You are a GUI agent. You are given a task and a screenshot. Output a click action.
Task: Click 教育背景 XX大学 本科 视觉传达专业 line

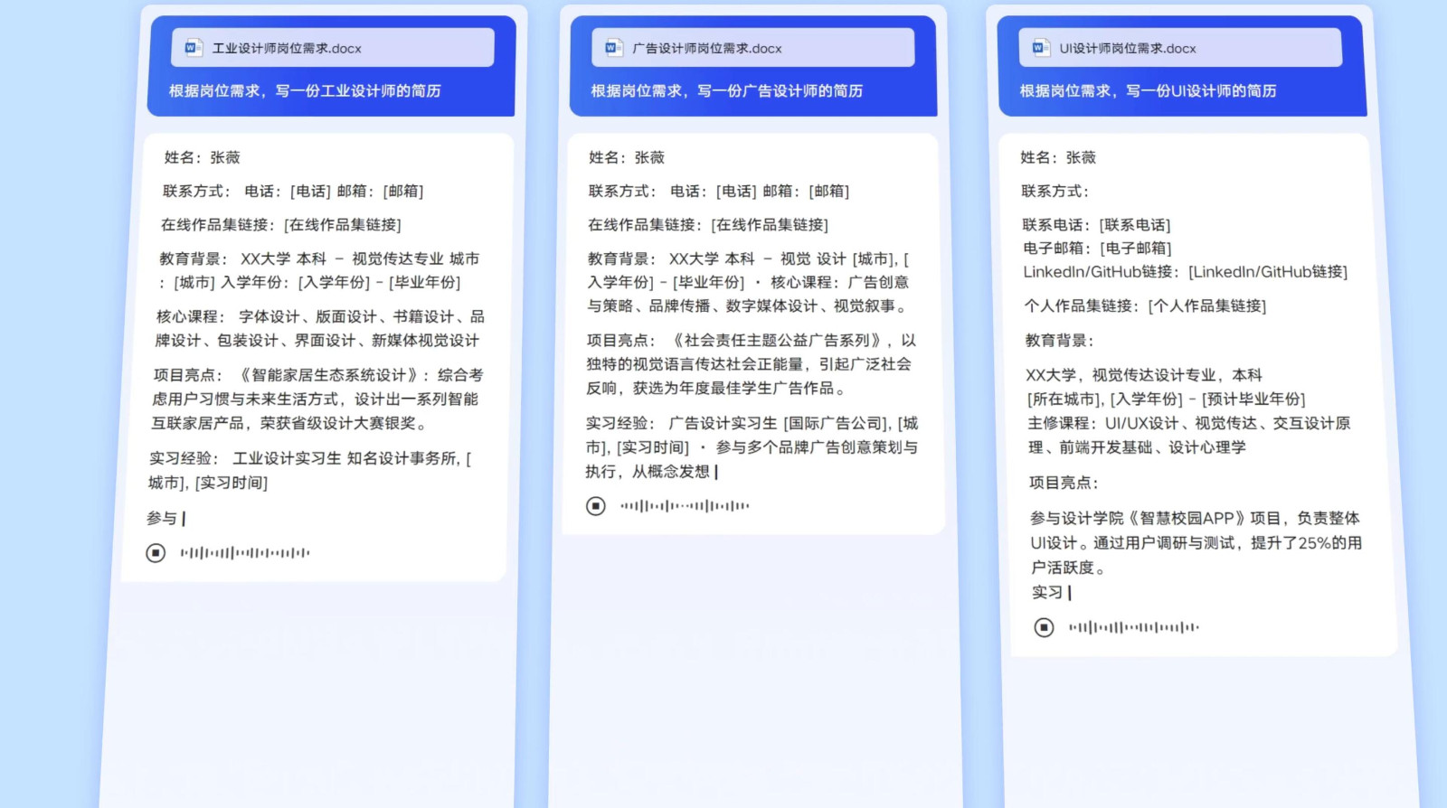pyautogui.click(x=319, y=270)
